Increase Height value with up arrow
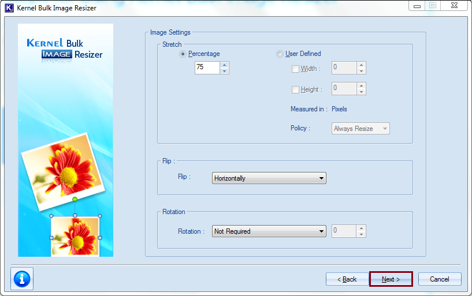Viewport: 472px width, 296px height. coord(361,85)
